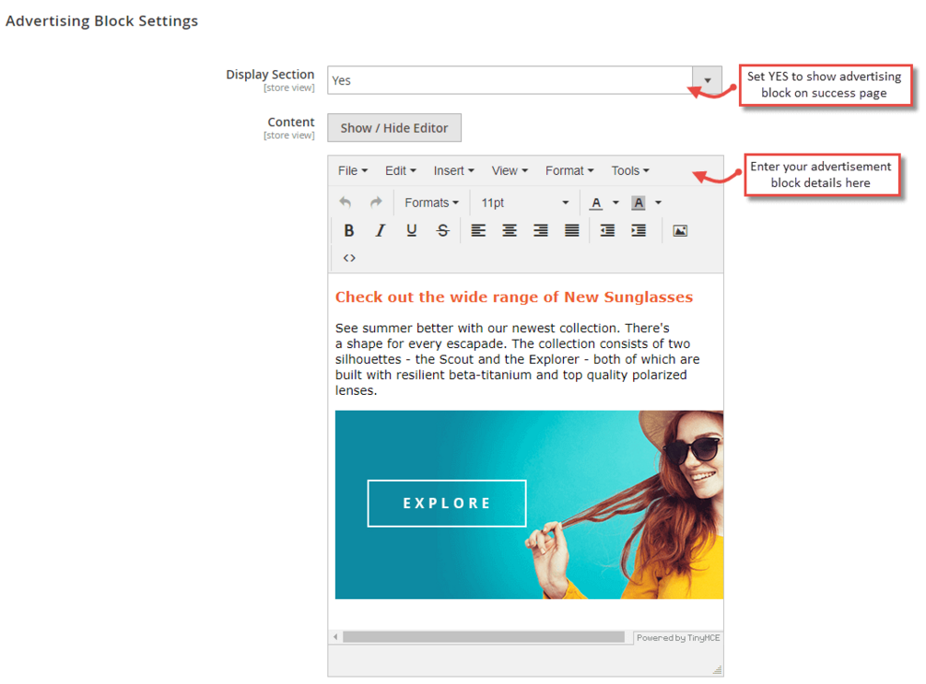Click the Undo arrow icon

tap(346, 203)
